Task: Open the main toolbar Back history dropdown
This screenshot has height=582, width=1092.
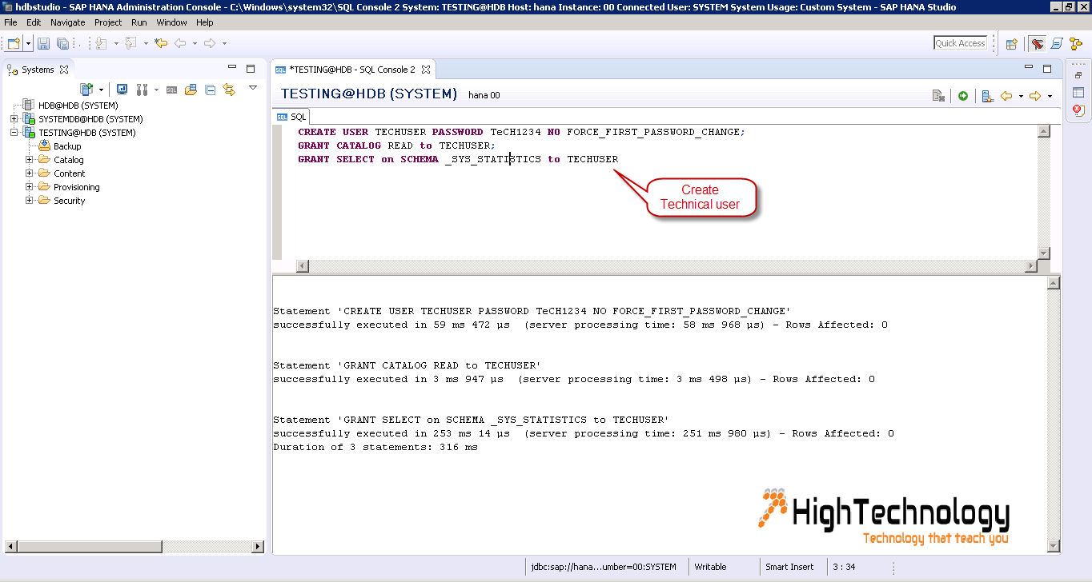Action: click(x=195, y=43)
